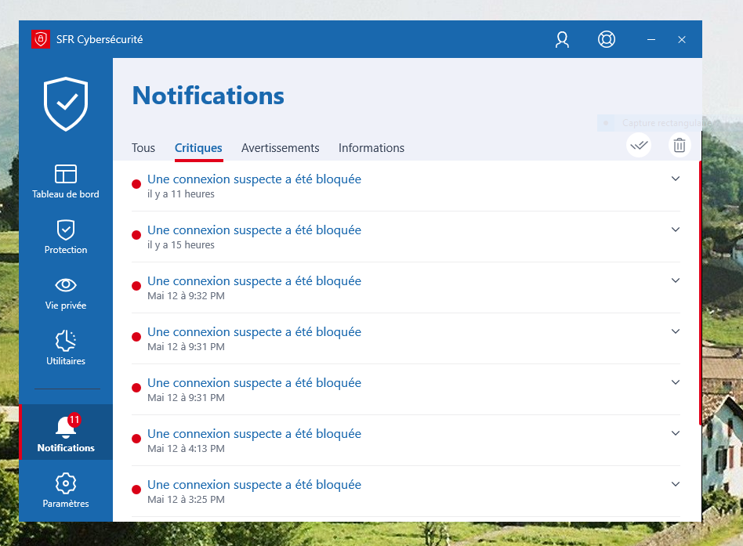
Task: Open Vie privée section
Action: (66, 292)
